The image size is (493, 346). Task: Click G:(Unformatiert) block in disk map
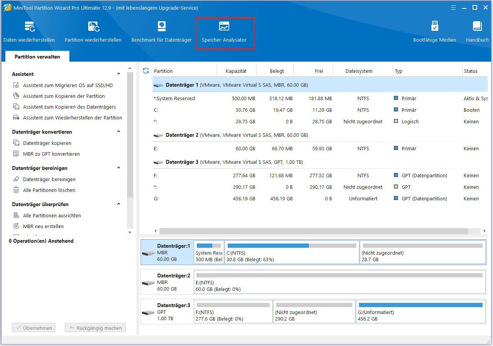[421, 311]
